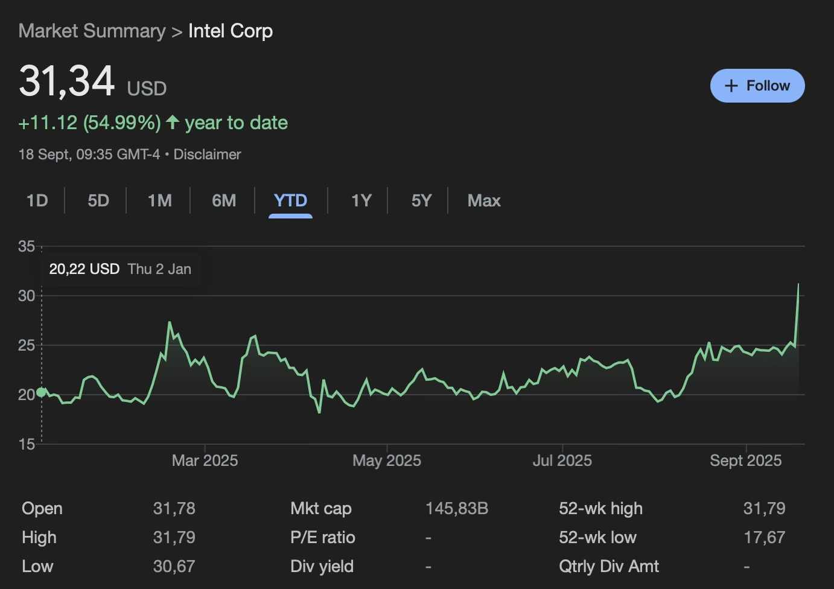This screenshot has height=589, width=834.
Task: Click the Intel Corp title
Action: point(231,31)
